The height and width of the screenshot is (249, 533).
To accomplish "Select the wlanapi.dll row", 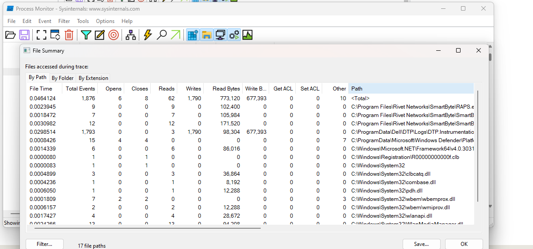I will pos(250,216).
